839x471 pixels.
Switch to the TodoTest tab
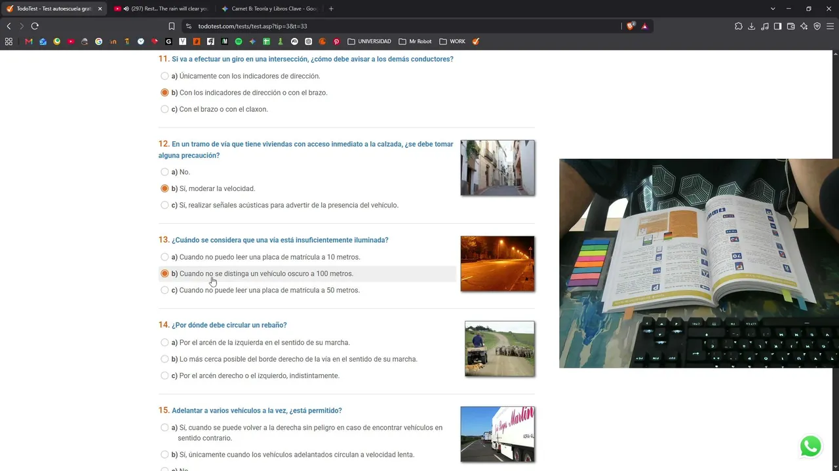[54, 9]
